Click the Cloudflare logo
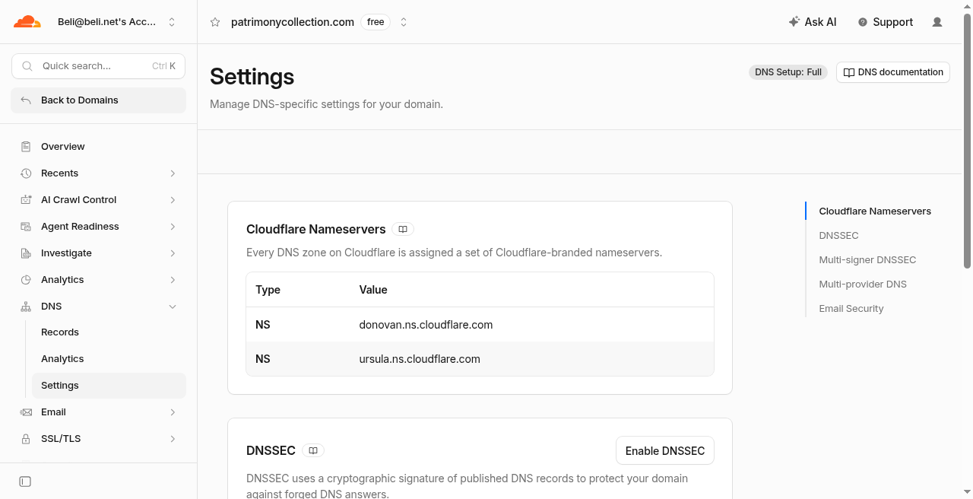 27,22
